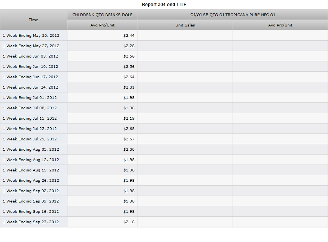Screen dimensions: 328x242
Task: Click the $2.28 price for May 27
Action: 129,46
